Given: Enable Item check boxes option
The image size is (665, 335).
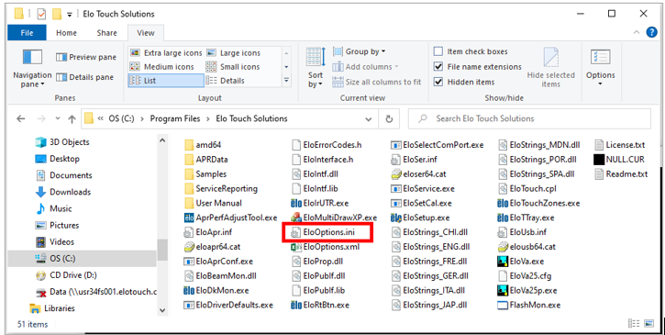Looking at the screenshot, I should 438,51.
